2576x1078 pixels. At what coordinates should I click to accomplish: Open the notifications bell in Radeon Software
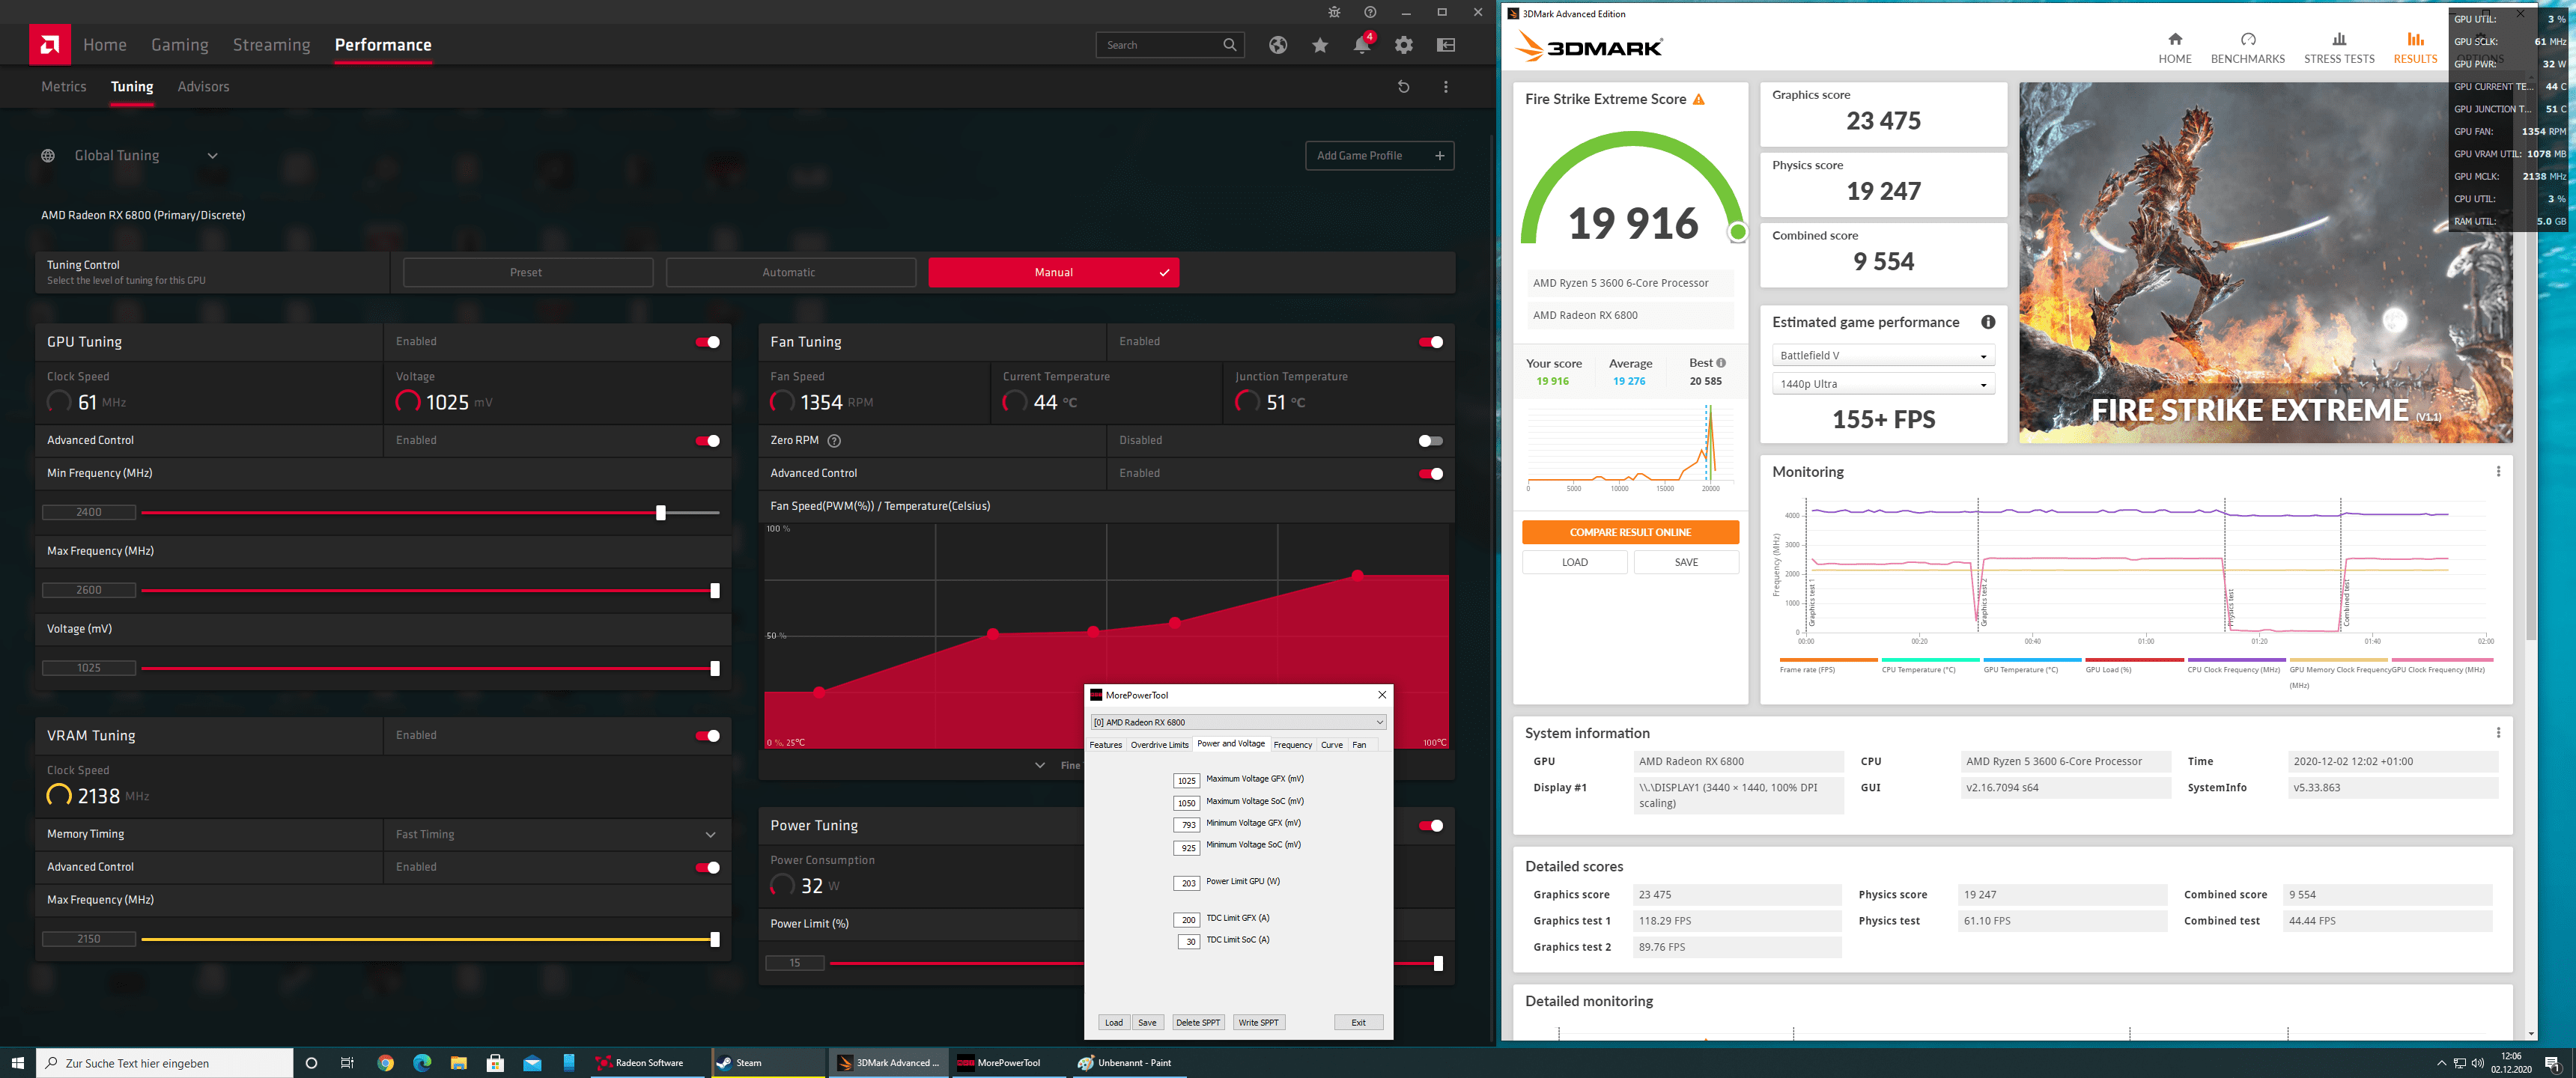[x=1362, y=45]
